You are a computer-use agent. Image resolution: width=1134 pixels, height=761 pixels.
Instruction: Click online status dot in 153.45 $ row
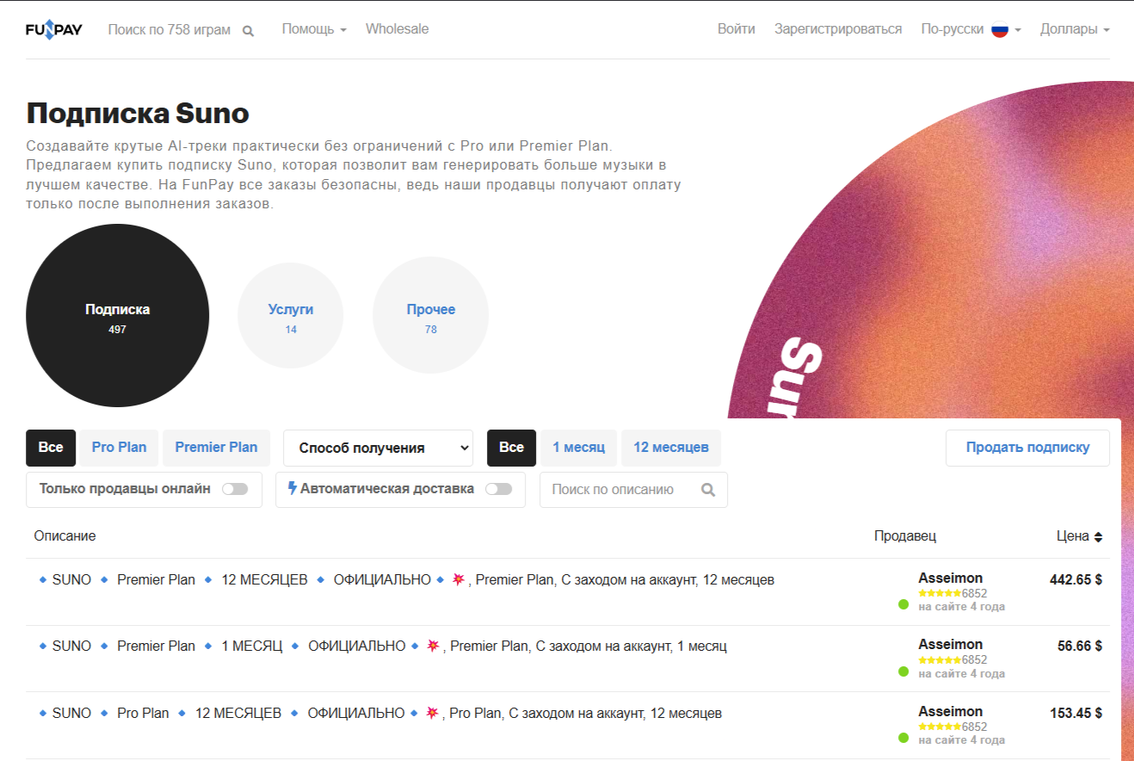(x=903, y=738)
